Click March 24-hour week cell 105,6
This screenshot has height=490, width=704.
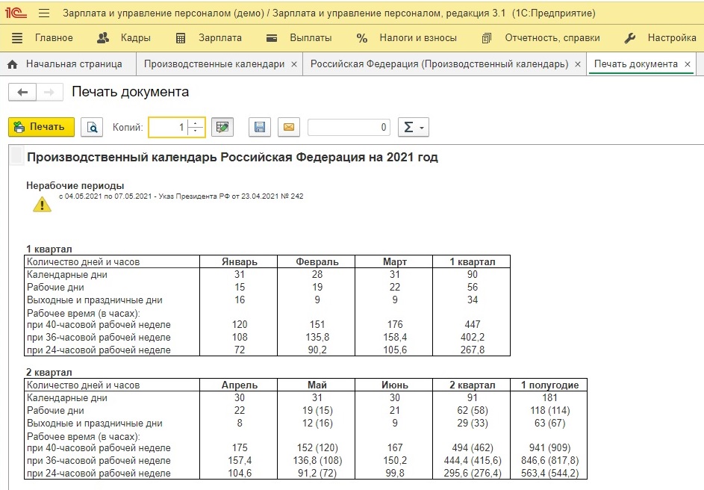click(395, 350)
